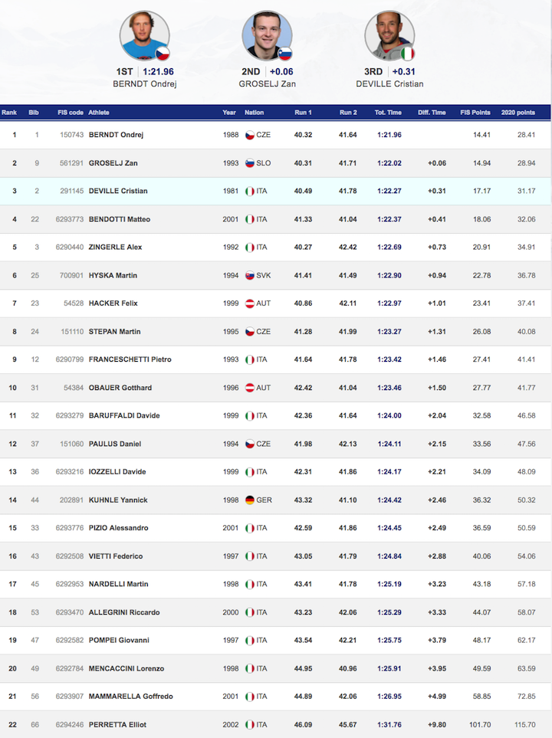Click diff time +9.80
The image size is (552, 738).
[437, 725]
